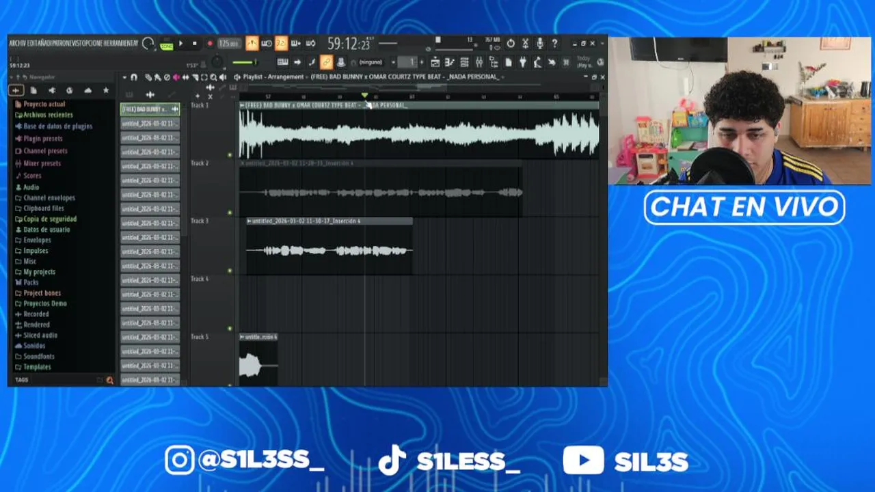Click the browser files document icon
Screen dimensions: 875x492
click(33, 90)
